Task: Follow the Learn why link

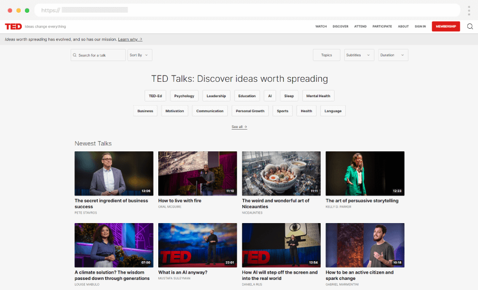Action: pos(130,39)
